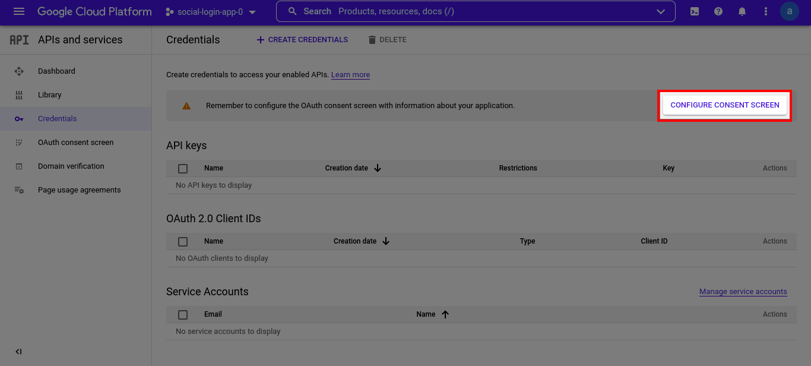Click the Google Cloud Platform logo
This screenshot has width=811, height=366.
tap(94, 11)
